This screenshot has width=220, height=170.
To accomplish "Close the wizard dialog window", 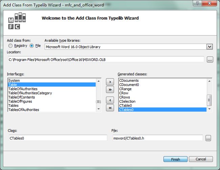I will pyautogui.click(x=209, y=3).
